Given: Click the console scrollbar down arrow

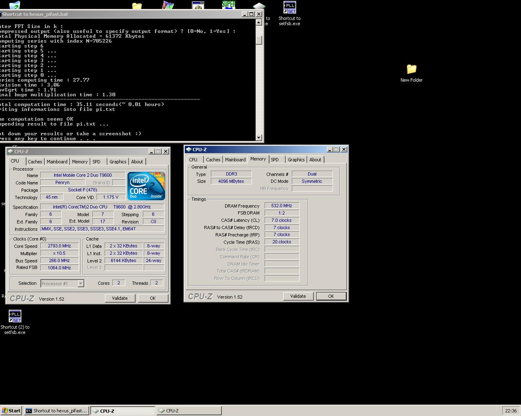Looking at the screenshot, I should [259, 137].
